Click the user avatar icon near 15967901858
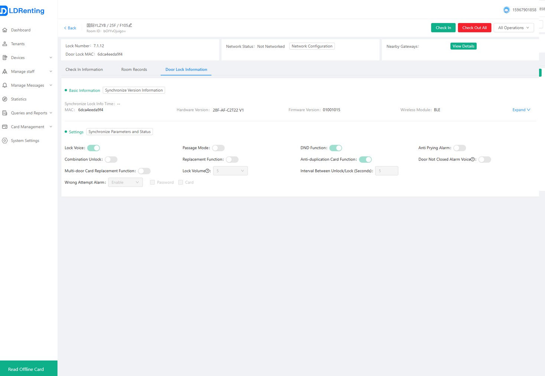 (506, 10)
